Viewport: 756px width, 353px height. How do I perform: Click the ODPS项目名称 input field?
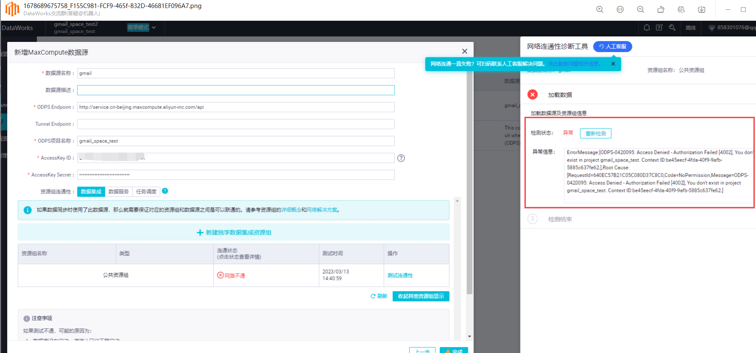236,141
